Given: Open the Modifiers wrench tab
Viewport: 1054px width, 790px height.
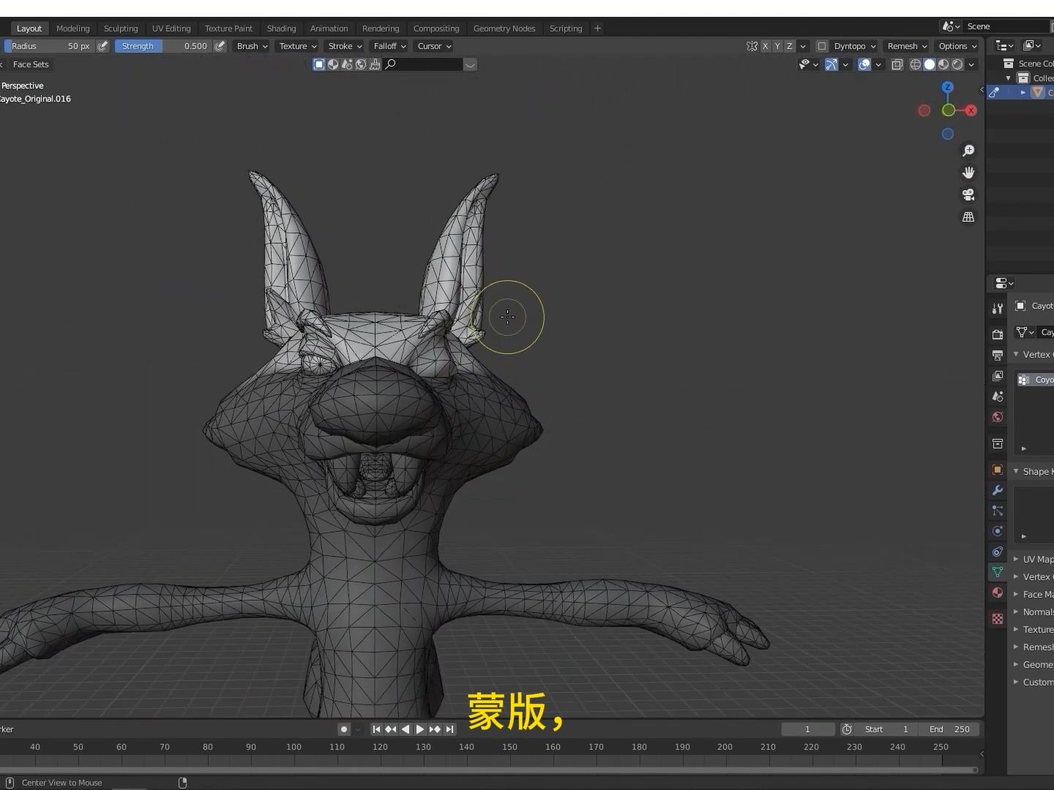Looking at the screenshot, I should [998, 490].
